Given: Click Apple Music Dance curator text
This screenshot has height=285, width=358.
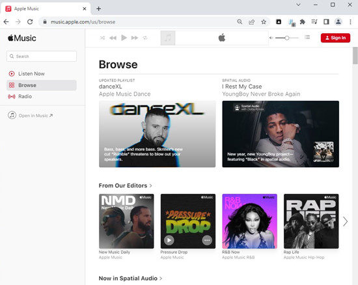Looking at the screenshot, I should point(125,94).
